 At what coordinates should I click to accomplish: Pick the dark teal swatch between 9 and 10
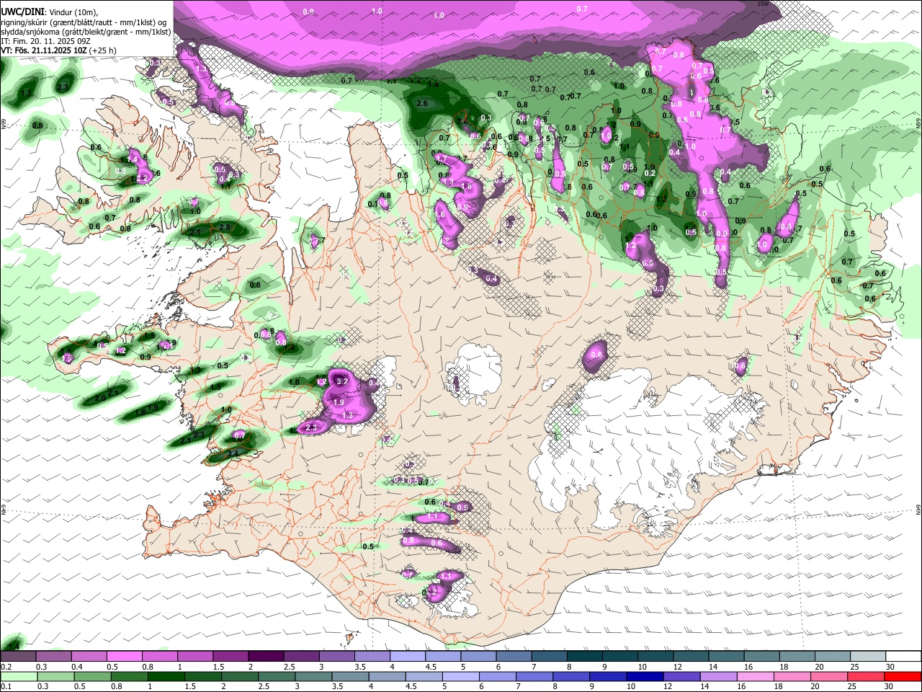619,657
